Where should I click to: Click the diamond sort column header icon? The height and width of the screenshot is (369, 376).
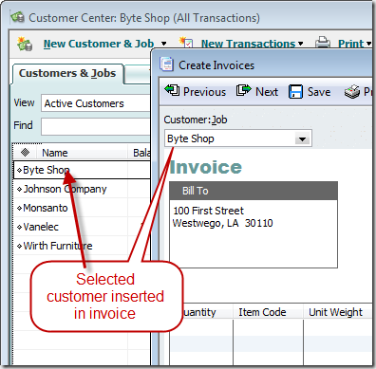point(25,153)
